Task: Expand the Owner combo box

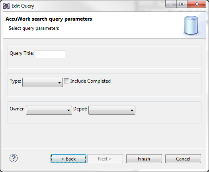Action: [49, 110]
